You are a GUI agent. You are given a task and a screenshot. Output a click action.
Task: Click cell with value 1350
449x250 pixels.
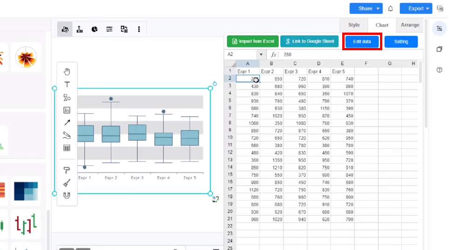point(271,160)
